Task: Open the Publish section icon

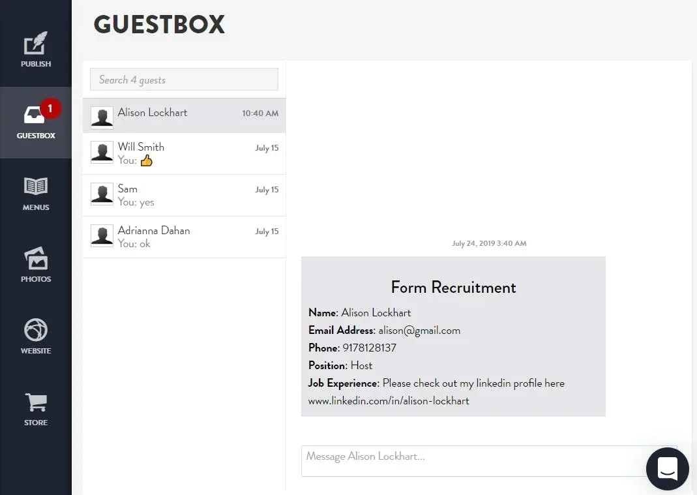Action: coord(36,42)
